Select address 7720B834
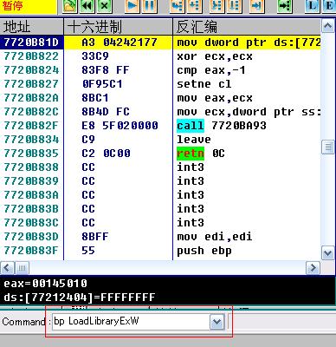Image resolution: width=336 pixels, height=347 pixels. [x=31, y=140]
